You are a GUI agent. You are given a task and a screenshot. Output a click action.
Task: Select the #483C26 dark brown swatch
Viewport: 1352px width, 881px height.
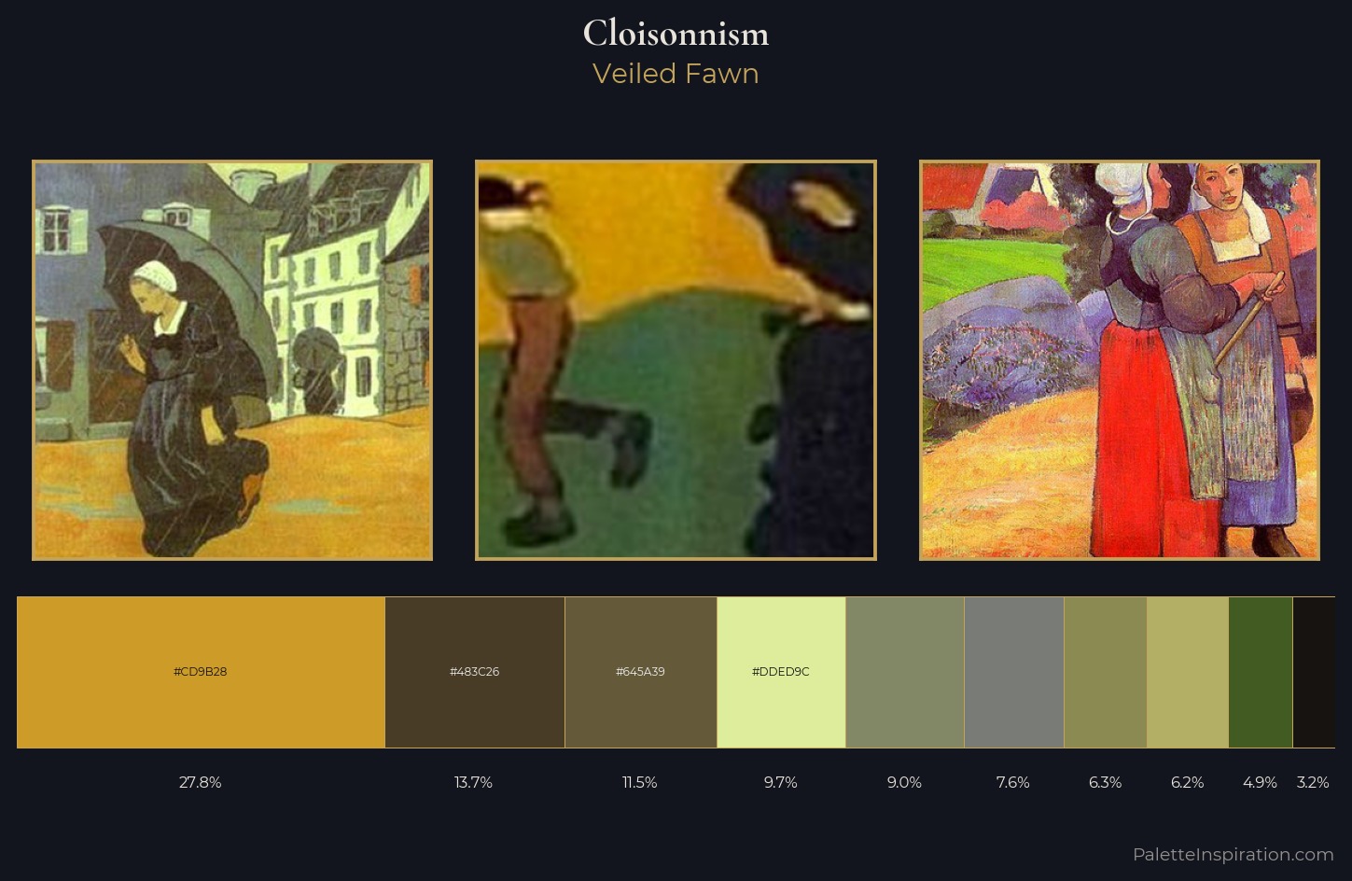475,672
